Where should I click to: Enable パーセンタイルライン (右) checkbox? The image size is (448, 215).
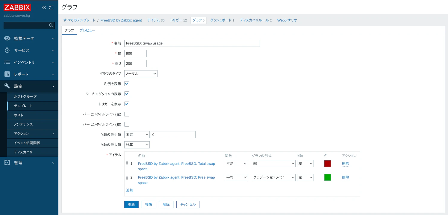point(127,124)
